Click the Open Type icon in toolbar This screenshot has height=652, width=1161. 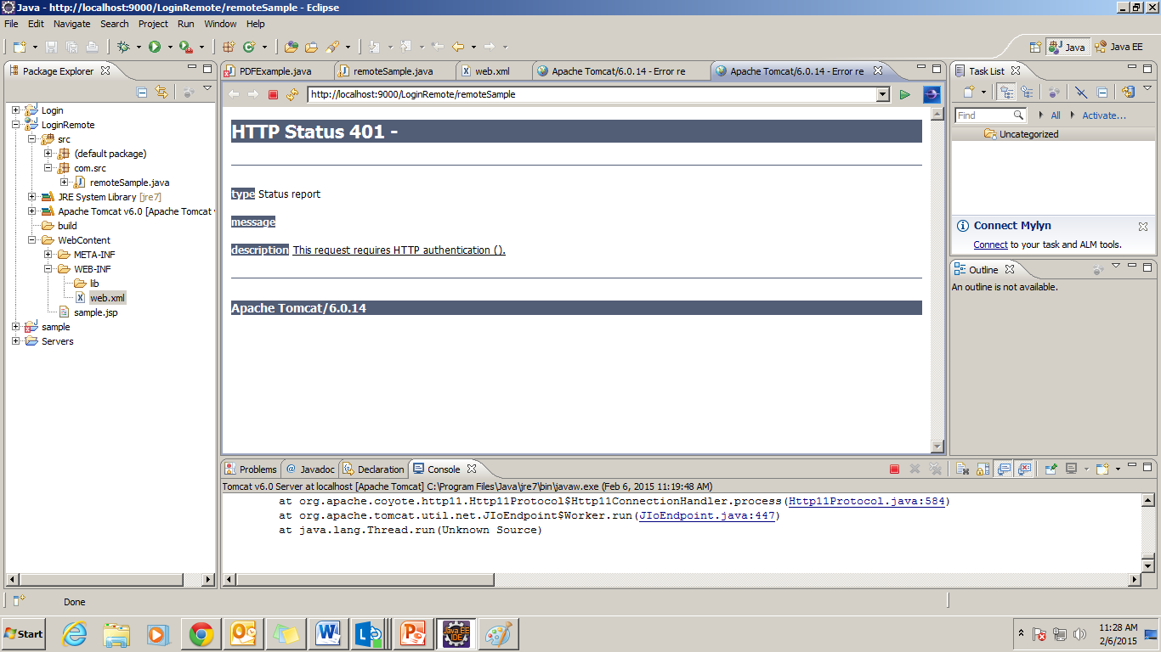pyautogui.click(x=292, y=47)
